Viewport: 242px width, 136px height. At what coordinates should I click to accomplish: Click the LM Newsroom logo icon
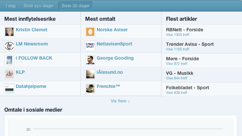(x=9, y=46)
